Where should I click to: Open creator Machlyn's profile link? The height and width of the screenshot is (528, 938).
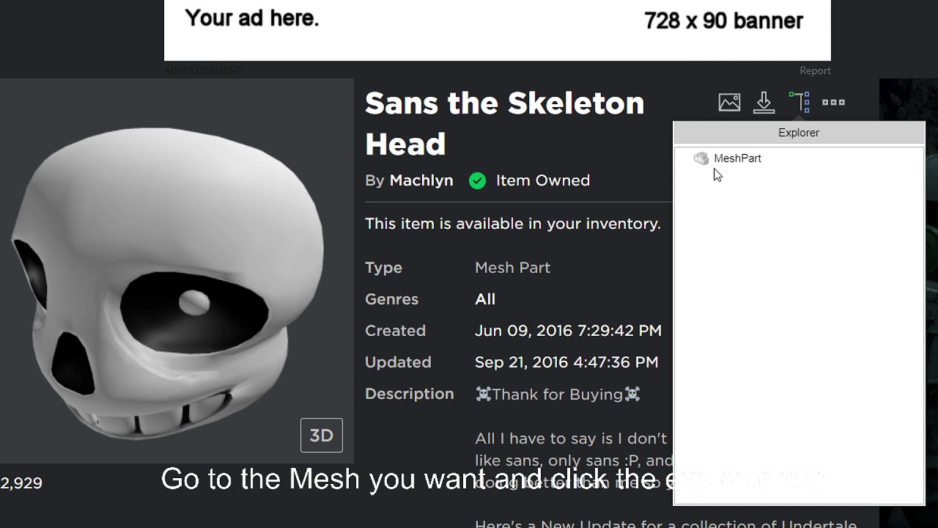point(421,180)
